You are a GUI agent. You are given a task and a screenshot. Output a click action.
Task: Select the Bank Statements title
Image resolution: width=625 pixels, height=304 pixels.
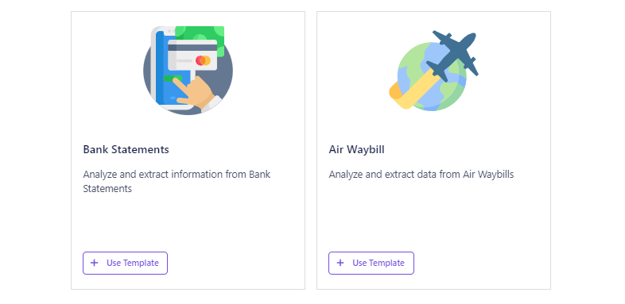pos(126,149)
